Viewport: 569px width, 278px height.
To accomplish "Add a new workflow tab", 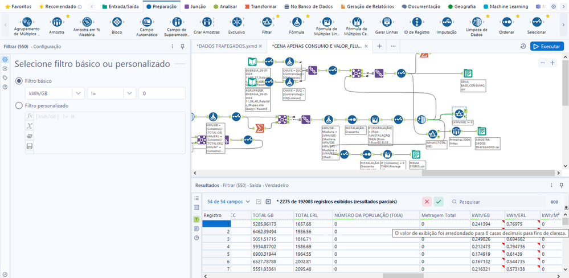I will [379, 46].
